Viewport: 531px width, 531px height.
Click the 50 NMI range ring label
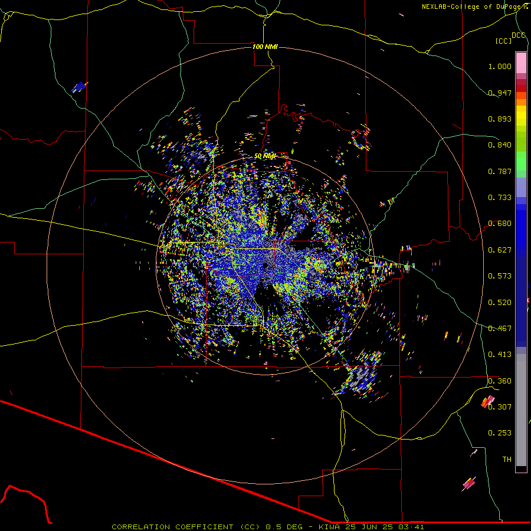tap(265, 156)
